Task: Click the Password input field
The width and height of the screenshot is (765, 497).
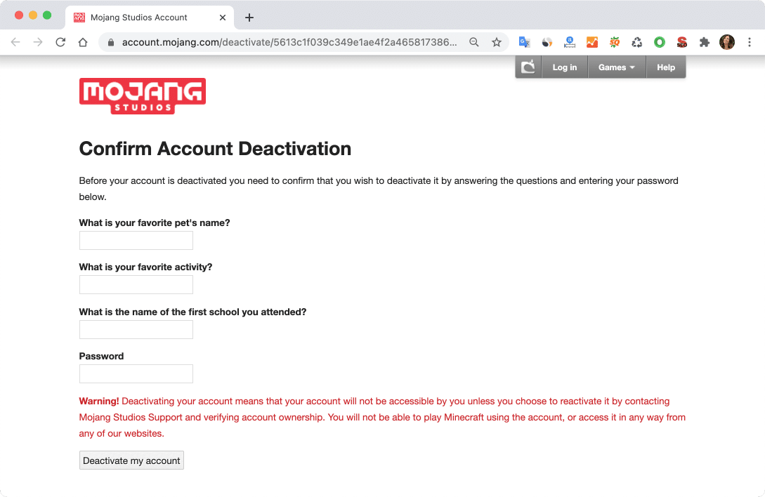Action: 136,374
